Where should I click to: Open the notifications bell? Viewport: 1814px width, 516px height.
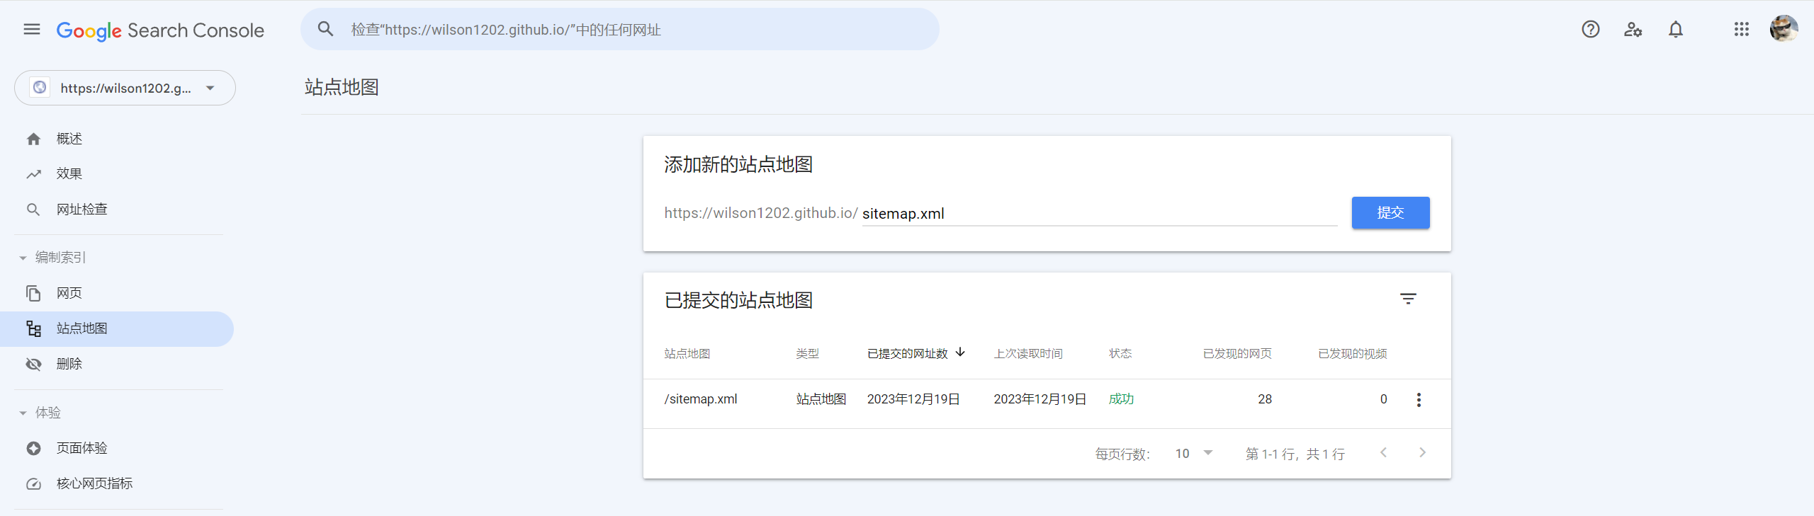1675,29
